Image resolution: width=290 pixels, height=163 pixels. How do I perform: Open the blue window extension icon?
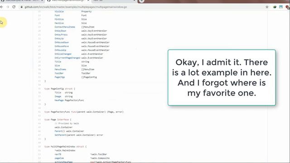click(281, 7)
